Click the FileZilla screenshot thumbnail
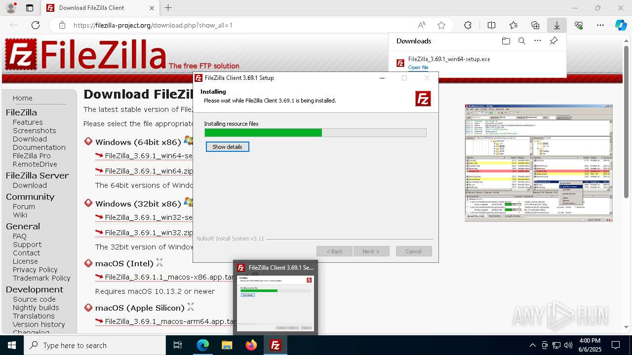This screenshot has height=355, width=632. (539, 163)
